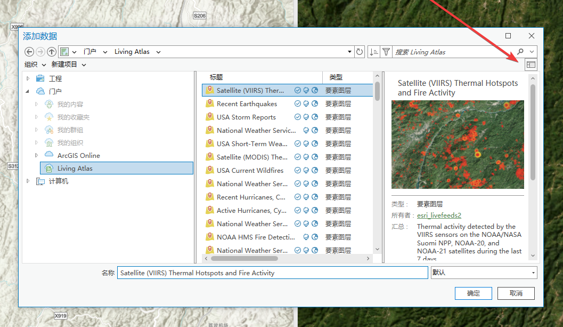The image size is (563, 327).
Task: Go forward in the Add Data browser
Action: 40,52
